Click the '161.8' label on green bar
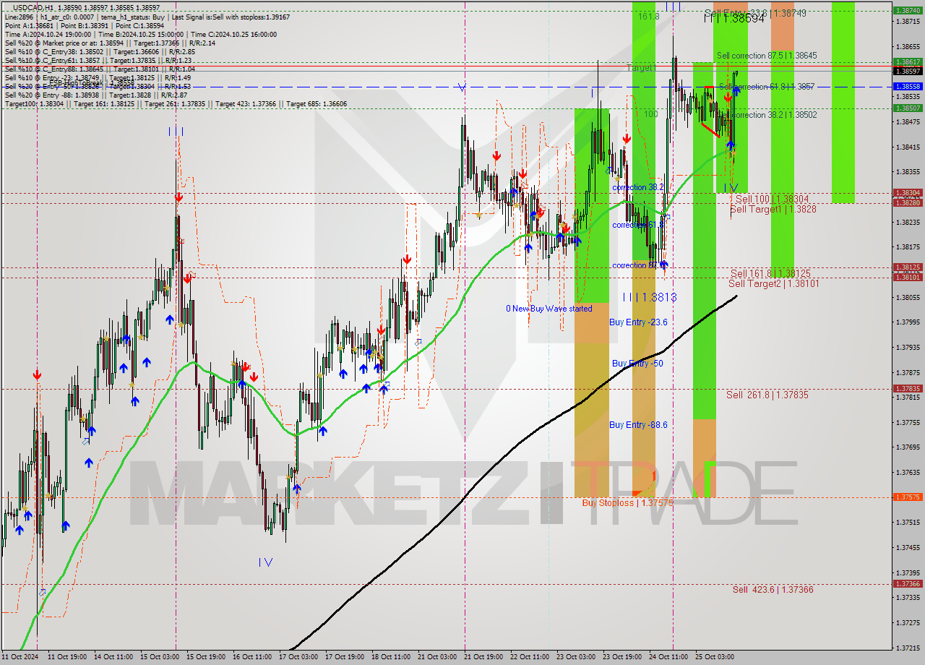 [648, 15]
